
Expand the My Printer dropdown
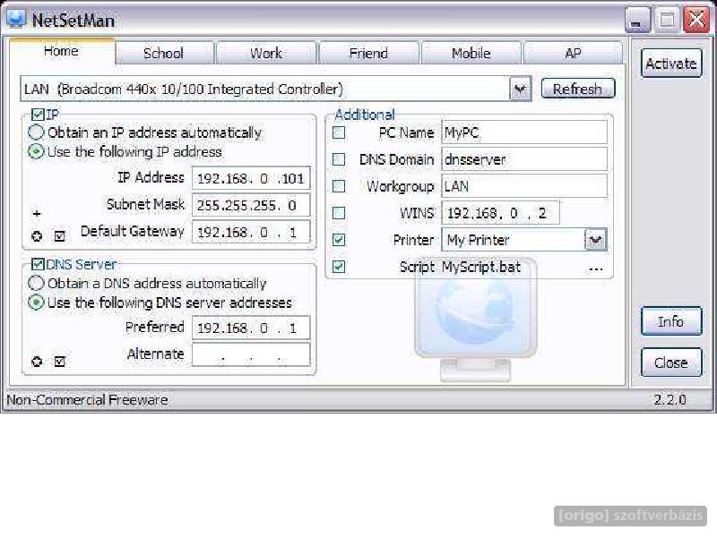595,240
